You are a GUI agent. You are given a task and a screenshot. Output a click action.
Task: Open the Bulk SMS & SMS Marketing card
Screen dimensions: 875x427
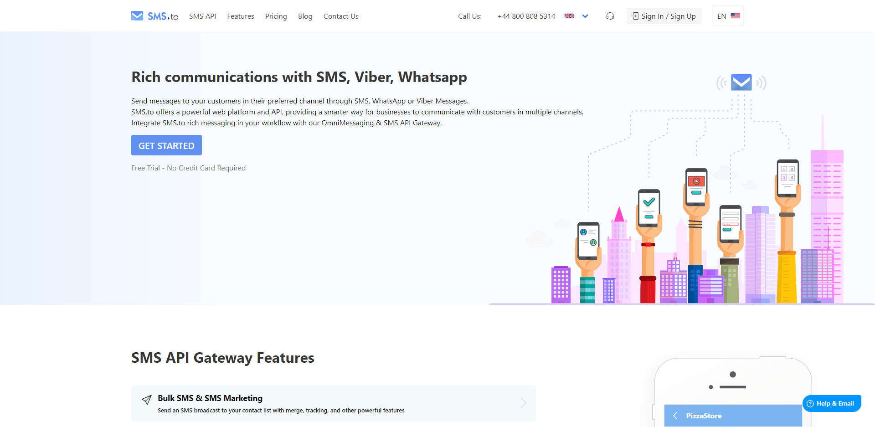(333, 403)
